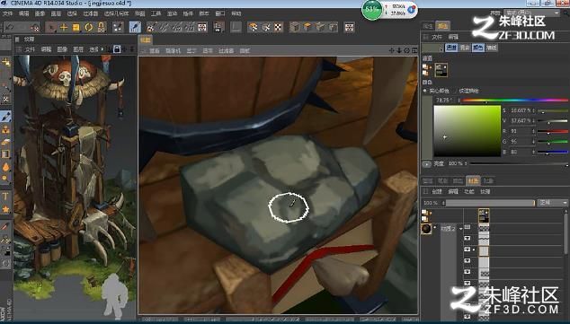Click the highlighted blue brush mode icon in the top toolbar
Screen dimensions: 570x324
135,27
